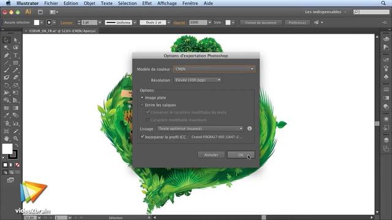Click the Préférences button

297,23
